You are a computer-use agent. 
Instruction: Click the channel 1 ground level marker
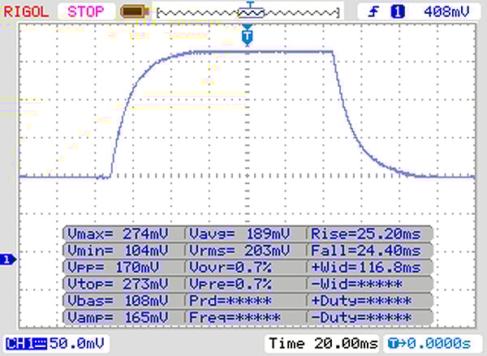8,259
